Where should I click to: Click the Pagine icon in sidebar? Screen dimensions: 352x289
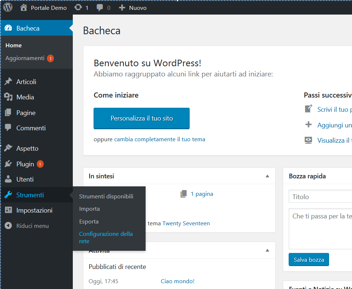pos(8,113)
